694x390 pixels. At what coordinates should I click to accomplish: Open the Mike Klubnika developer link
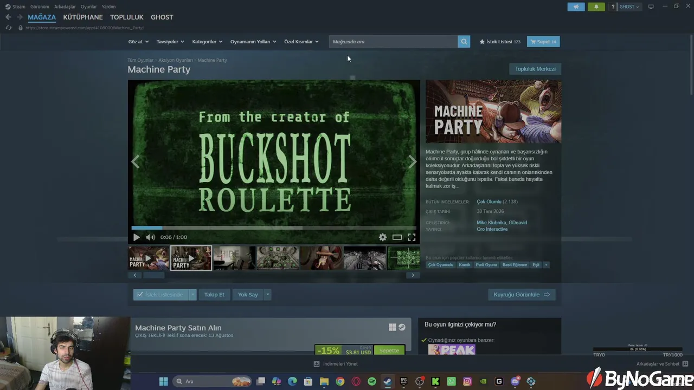pos(491,223)
